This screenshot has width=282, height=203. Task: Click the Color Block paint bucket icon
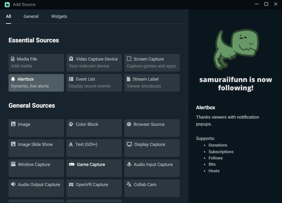pyautogui.click(x=71, y=124)
